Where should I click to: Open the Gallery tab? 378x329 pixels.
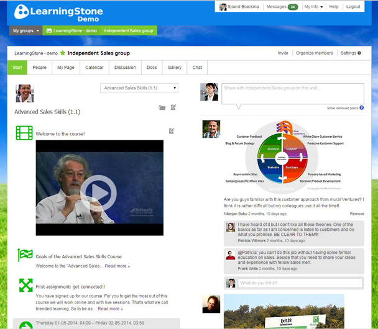click(x=175, y=68)
